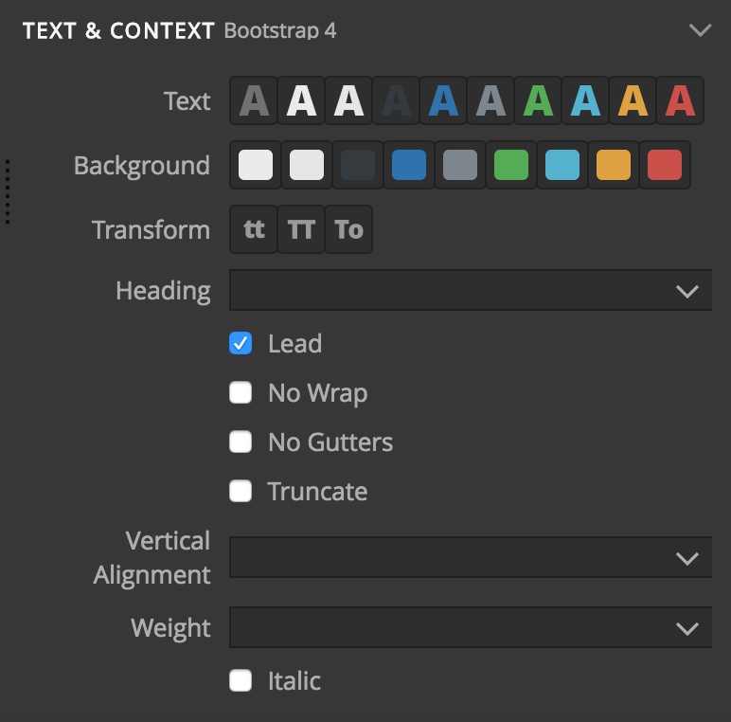Screen dimensions: 731x722
Task: Enable the No Wrap checkbox
Action: pyautogui.click(x=241, y=392)
